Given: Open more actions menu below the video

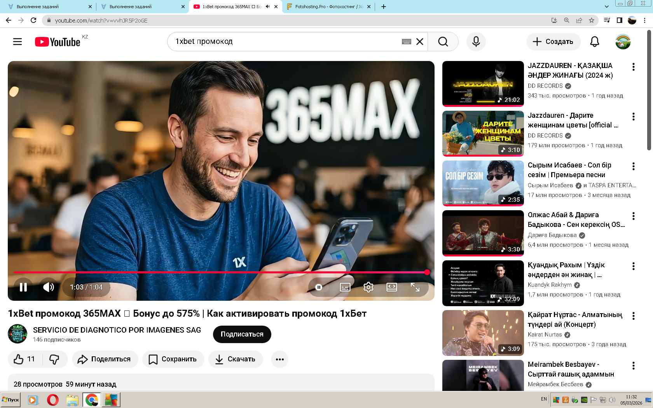Looking at the screenshot, I should [x=279, y=359].
